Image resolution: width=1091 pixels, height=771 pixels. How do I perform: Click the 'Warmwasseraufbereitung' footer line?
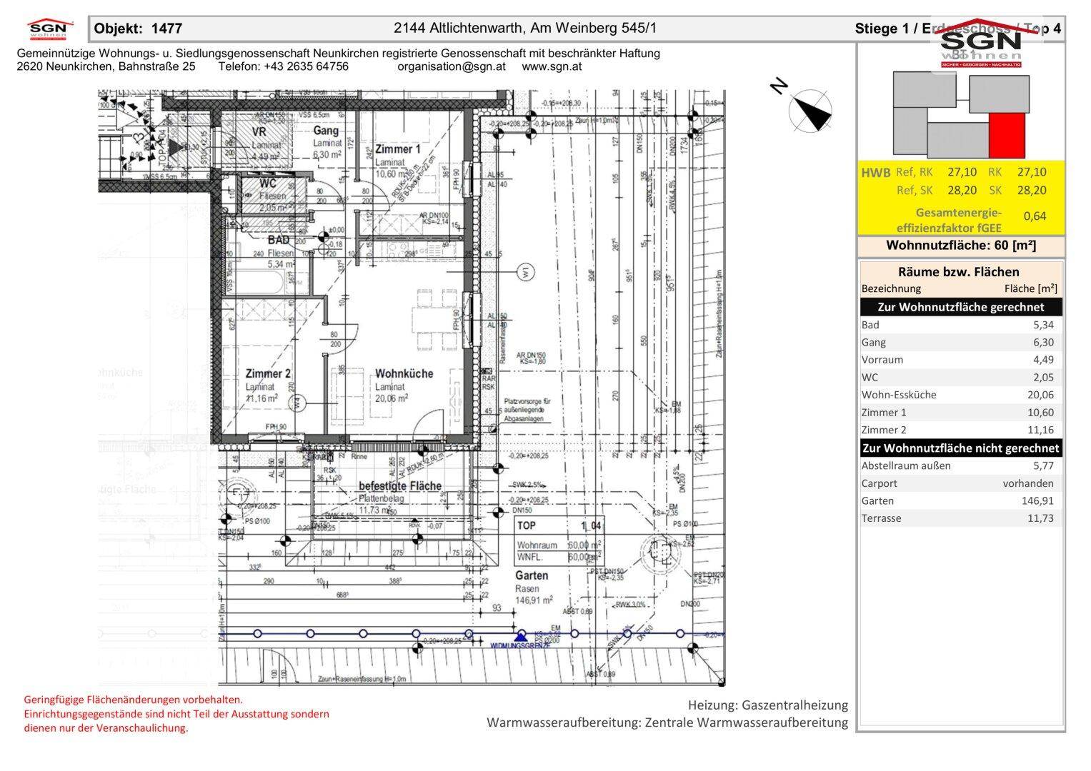(x=667, y=723)
